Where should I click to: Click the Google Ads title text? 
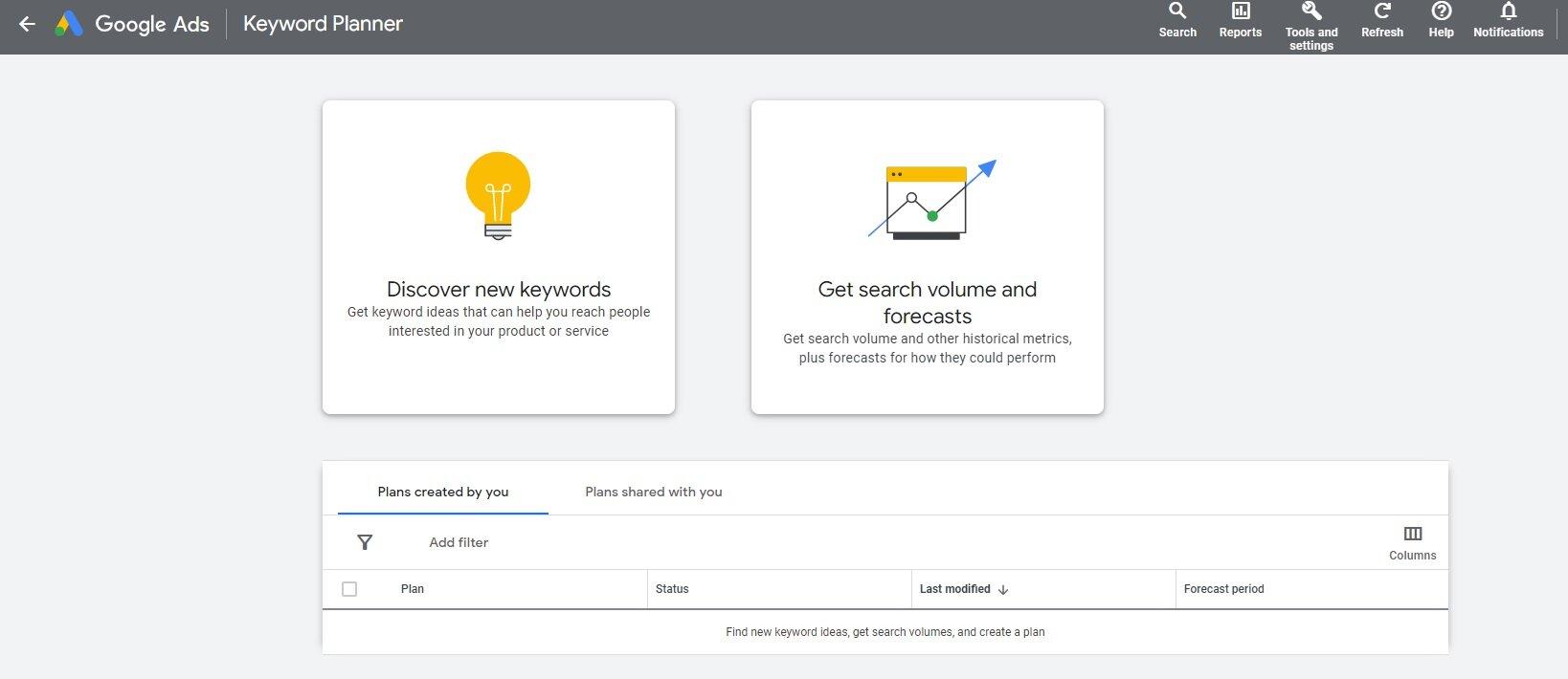click(152, 24)
